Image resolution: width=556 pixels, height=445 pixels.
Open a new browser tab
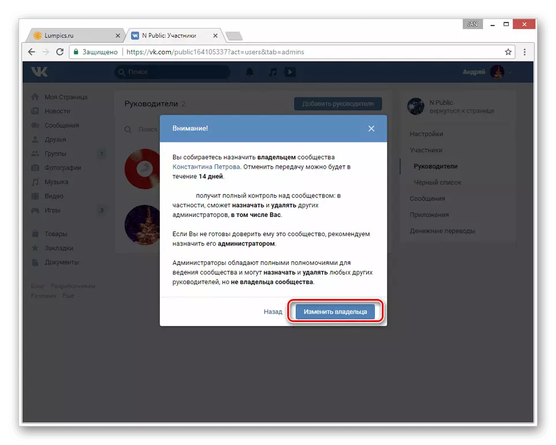point(234,36)
